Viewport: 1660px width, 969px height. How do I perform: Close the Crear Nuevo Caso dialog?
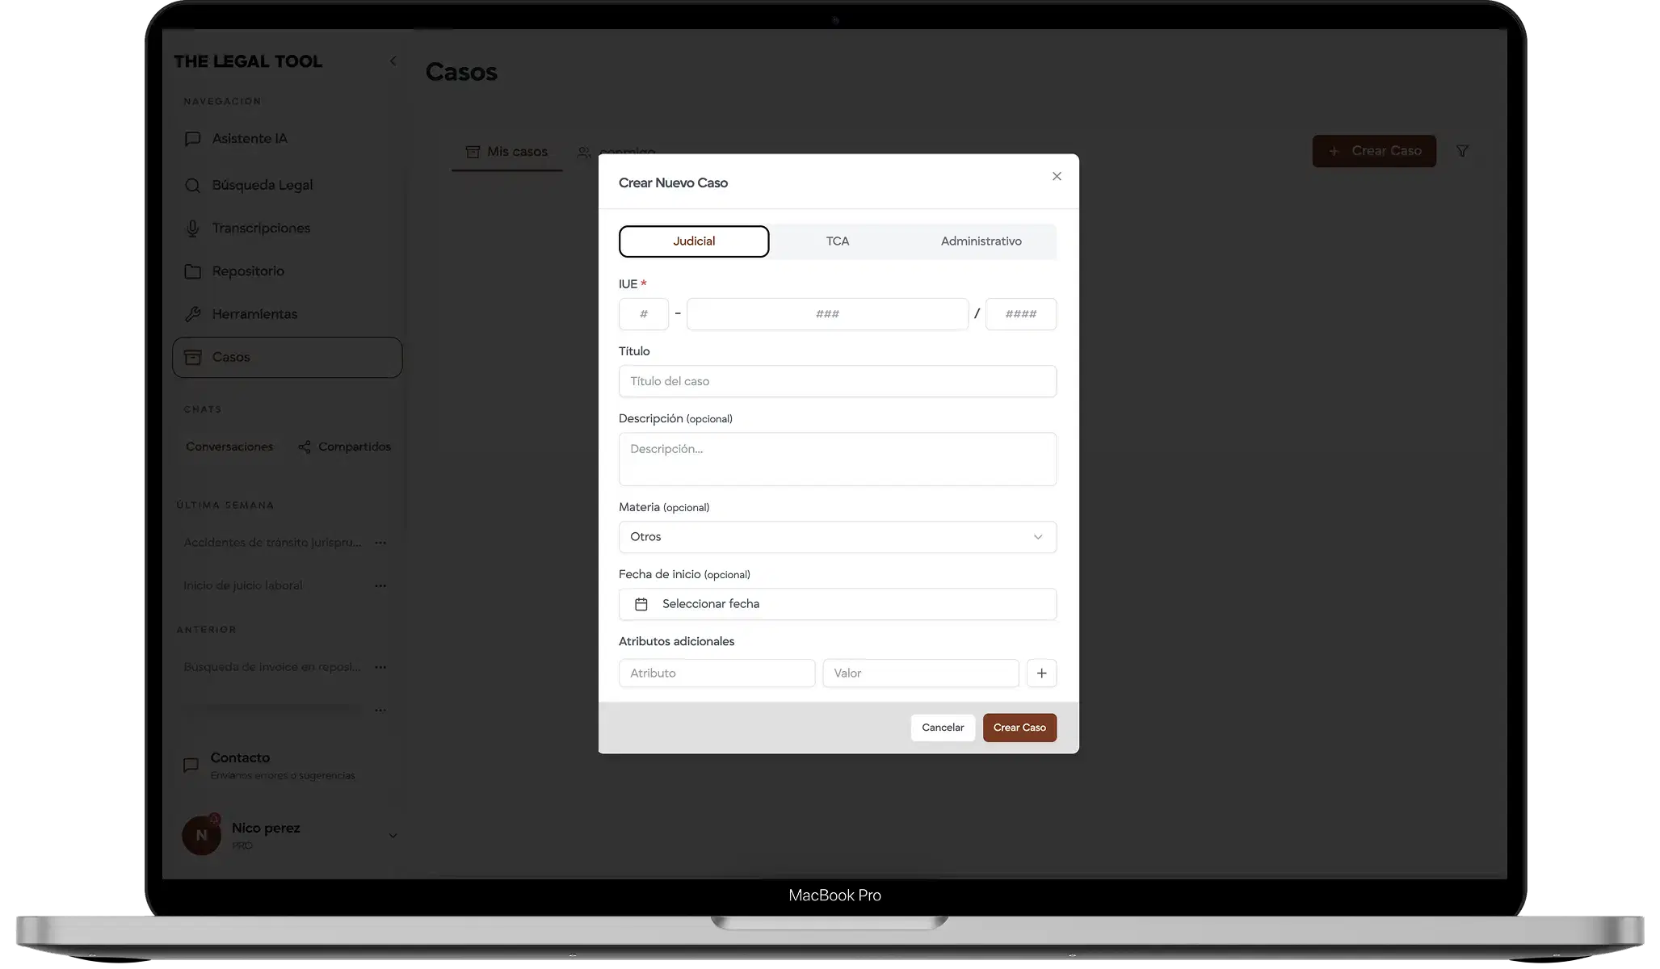coord(1057,176)
